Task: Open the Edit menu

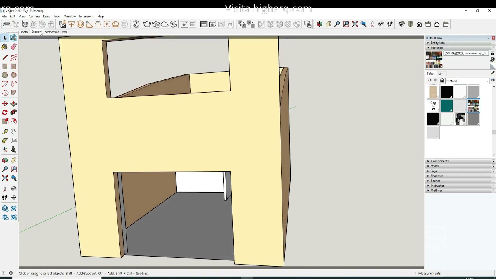Action: tap(13, 16)
